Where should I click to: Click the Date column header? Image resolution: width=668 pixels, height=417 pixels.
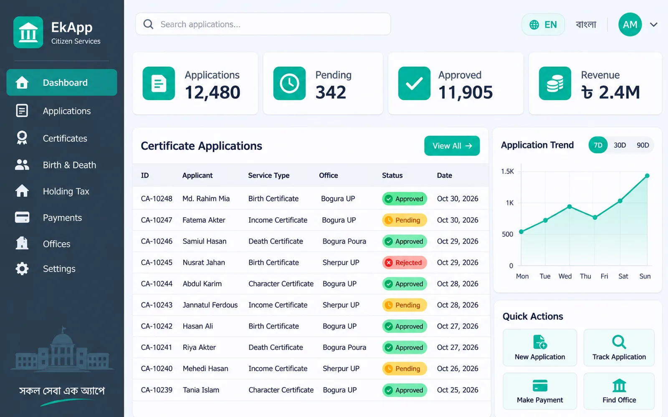(444, 175)
